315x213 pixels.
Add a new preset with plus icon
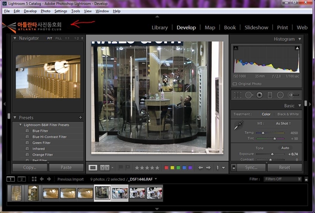[x=81, y=118]
